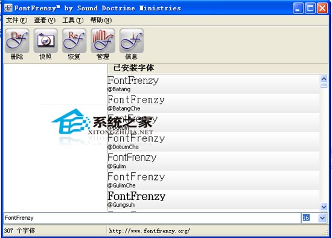This screenshot has height=238, width=332.
Task: Open the 帮助(H) menu
Action: [101, 21]
